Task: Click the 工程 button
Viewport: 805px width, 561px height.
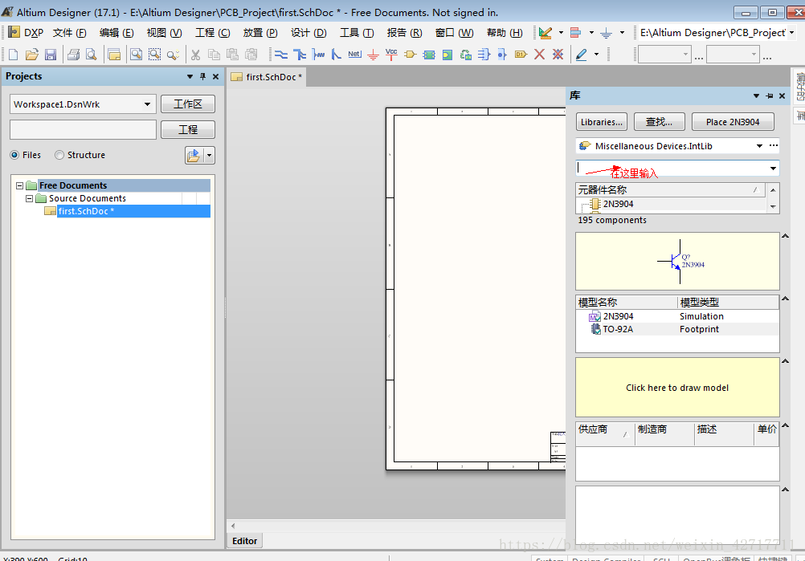Action: (188, 130)
